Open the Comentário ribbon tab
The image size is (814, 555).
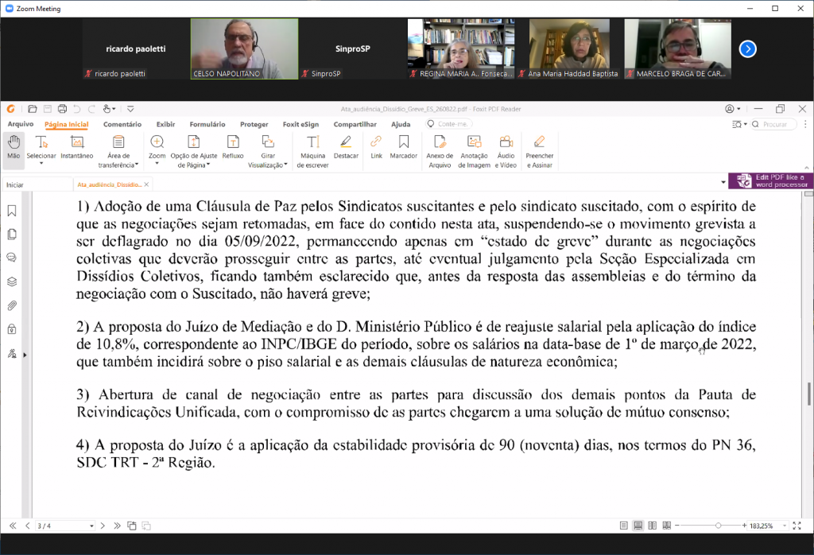point(122,124)
